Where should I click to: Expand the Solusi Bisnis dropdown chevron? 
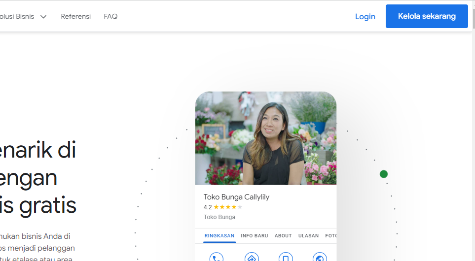43,17
